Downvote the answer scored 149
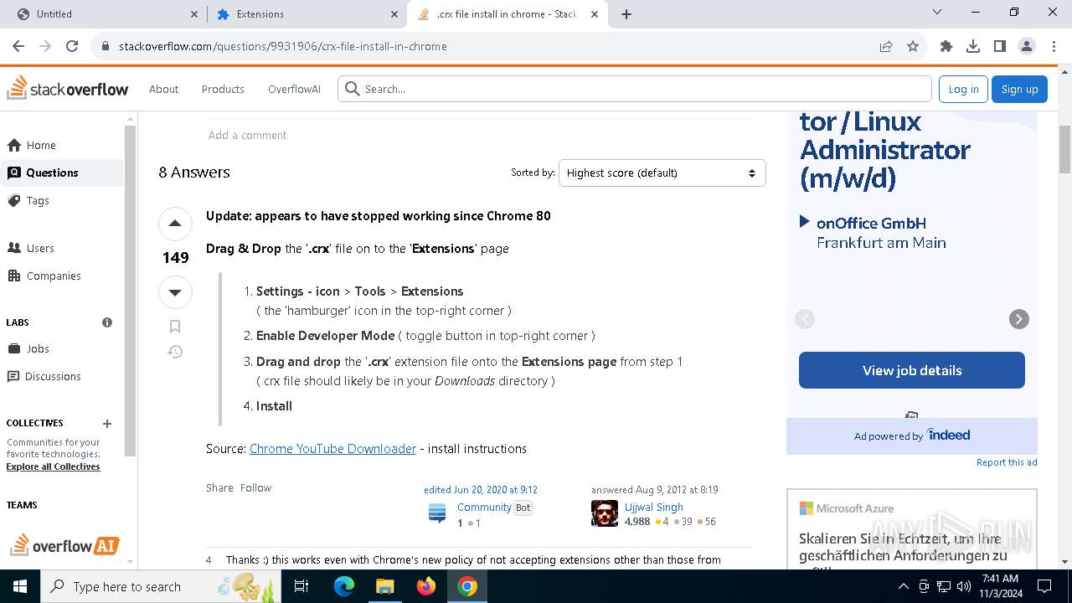1072x603 pixels. click(x=175, y=292)
